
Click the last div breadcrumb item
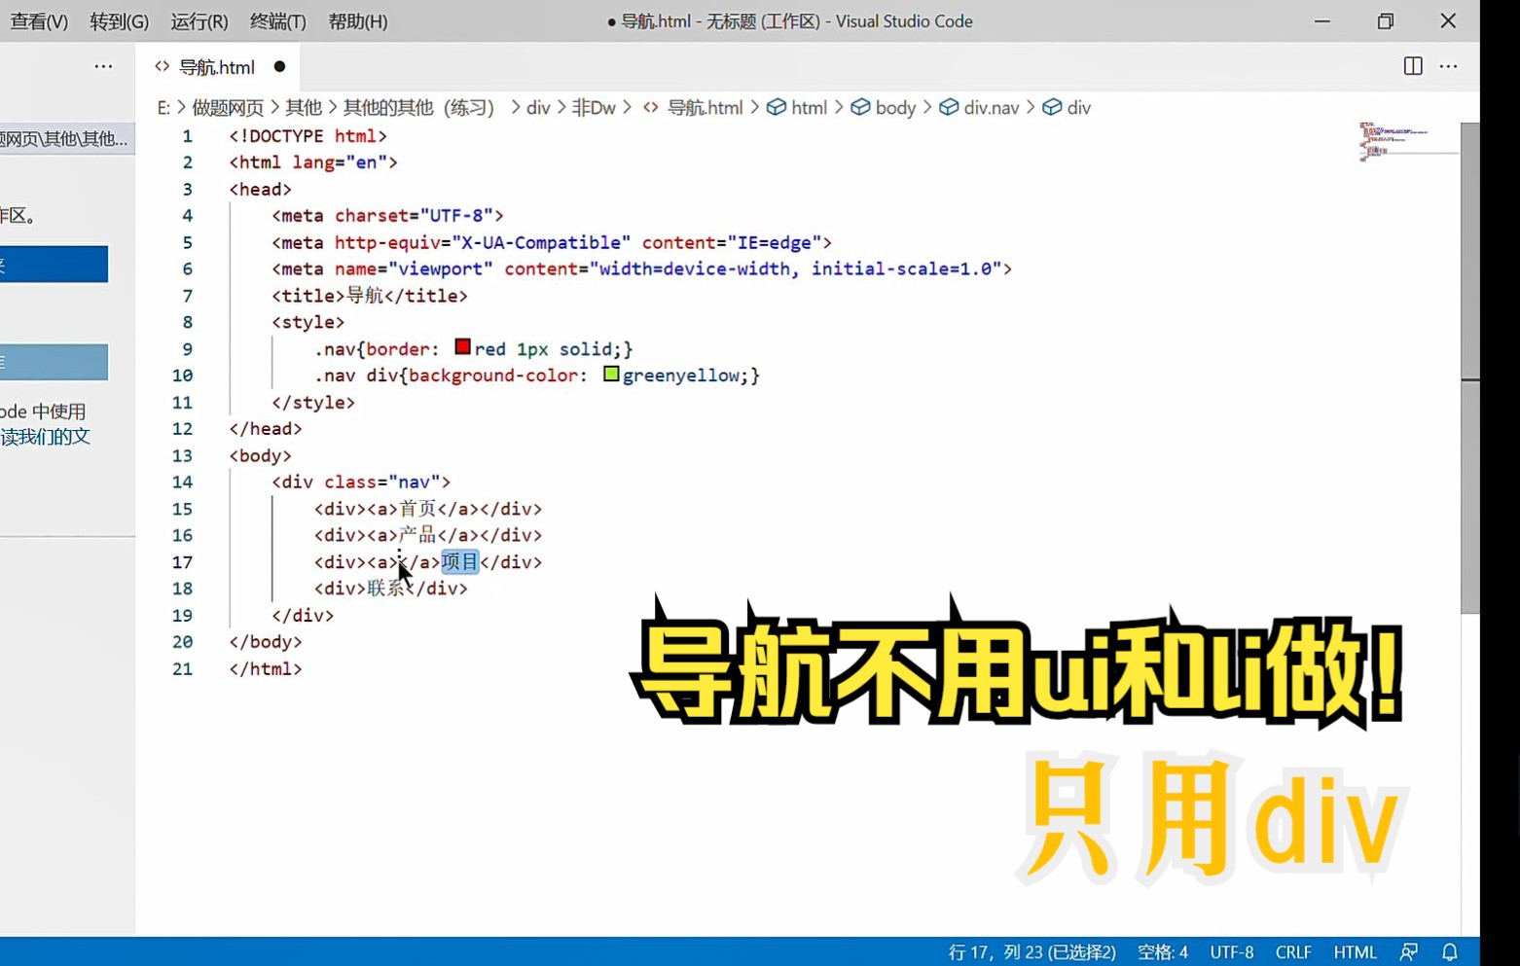coord(1078,108)
